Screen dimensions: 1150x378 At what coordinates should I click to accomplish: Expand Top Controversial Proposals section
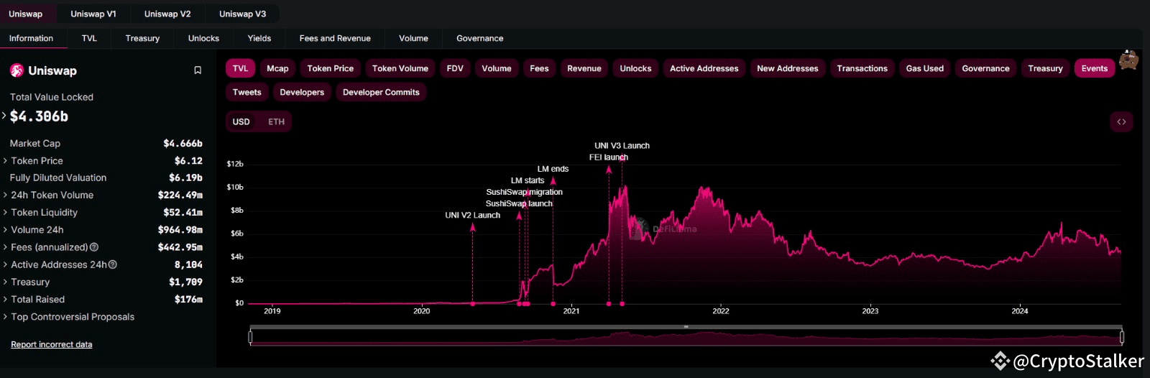click(72, 317)
